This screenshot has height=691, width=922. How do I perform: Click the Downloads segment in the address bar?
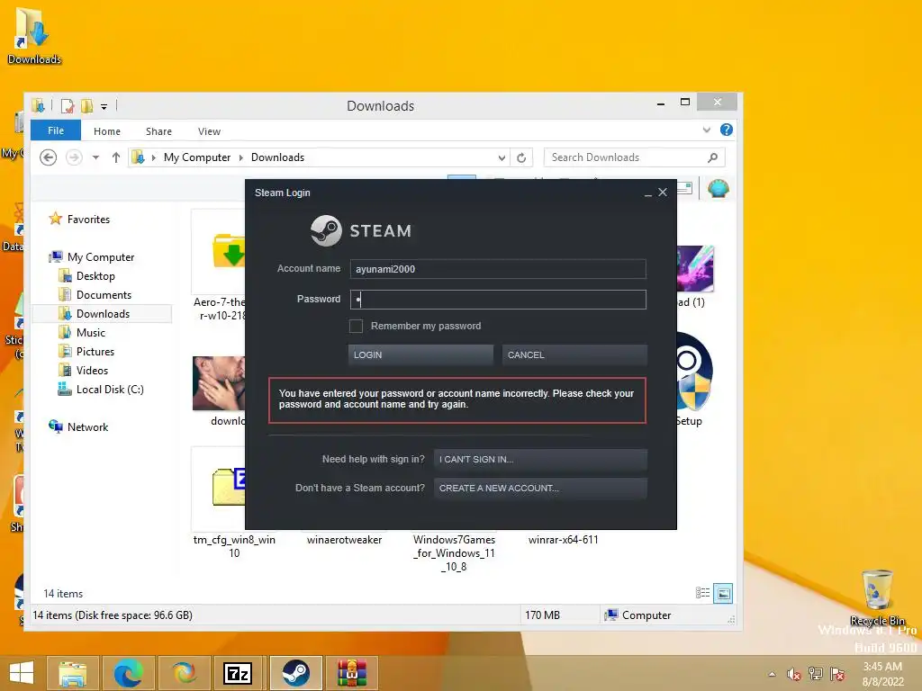(x=277, y=157)
